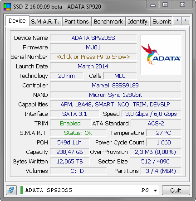The height and width of the screenshot is (201, 196).
Task: Reveal serial number via 'Click or Press F9 to Show'
Action: [93, 57]
